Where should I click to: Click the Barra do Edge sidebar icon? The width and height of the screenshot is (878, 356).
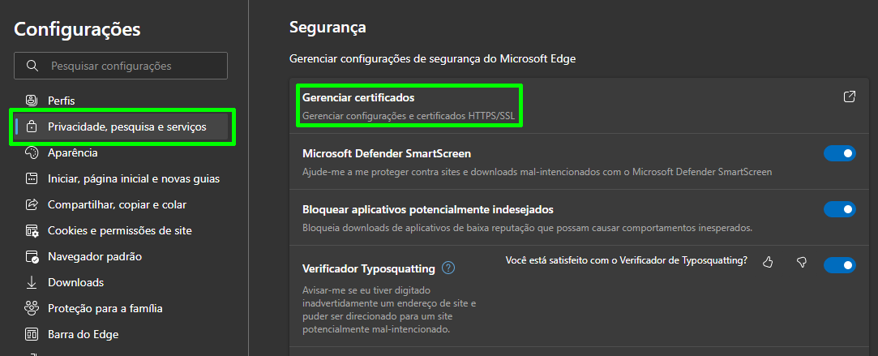click(32, 335)
